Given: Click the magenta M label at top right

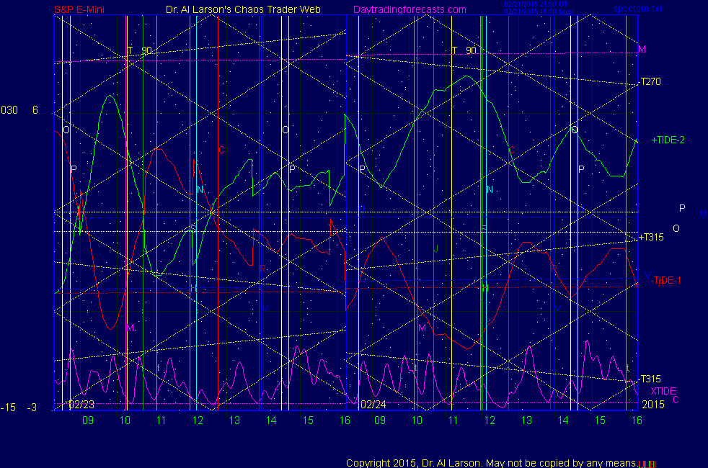Looking at the screenshot, I should (642, 50).
